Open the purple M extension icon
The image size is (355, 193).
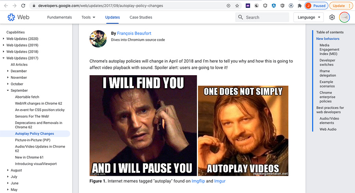[x=248, y=6]
